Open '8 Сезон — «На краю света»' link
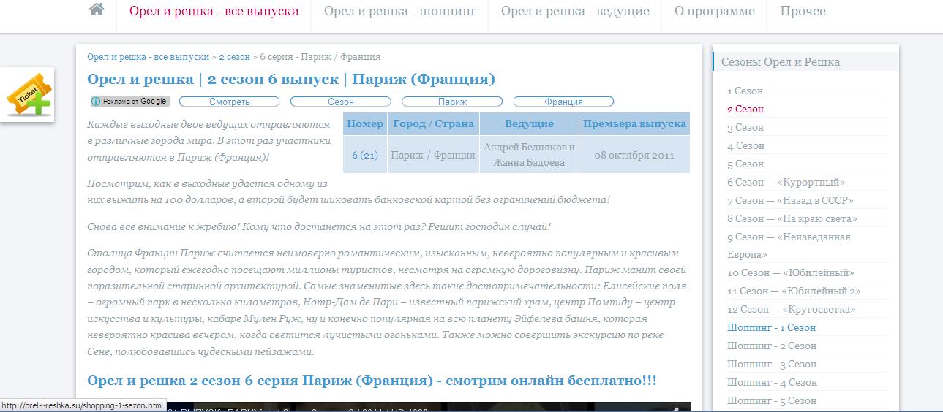This screenshot has height=412, width=943. tap(792, 219)
